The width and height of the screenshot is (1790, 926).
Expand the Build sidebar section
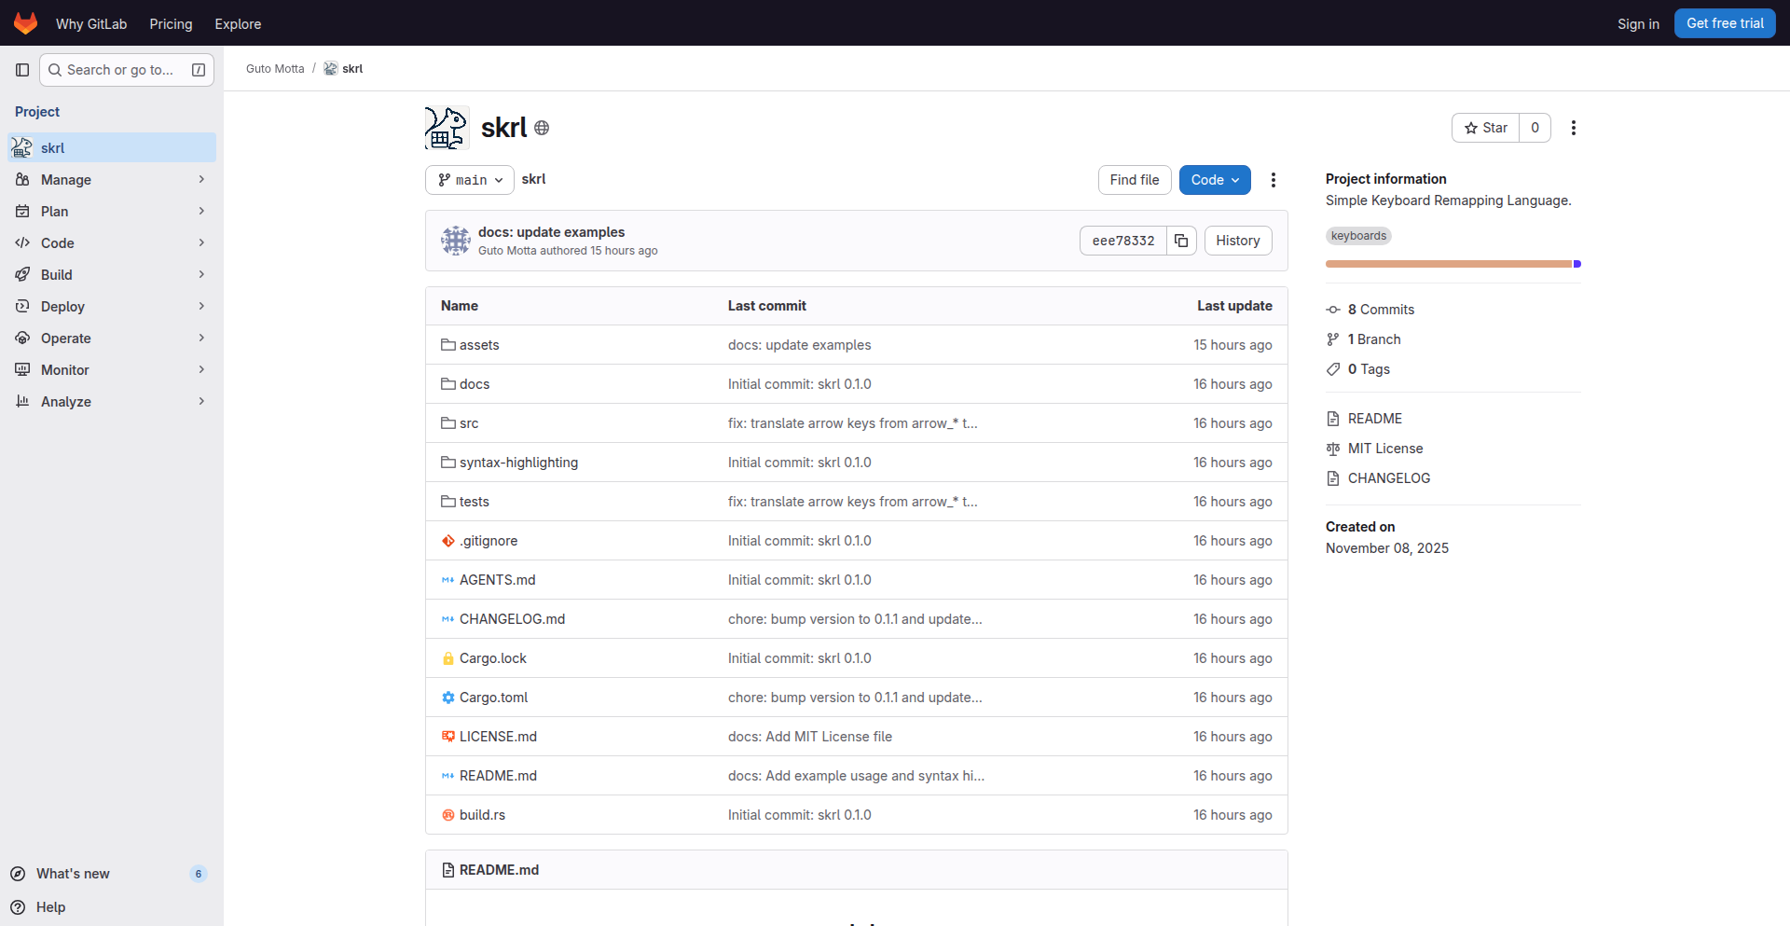point(112,275)
